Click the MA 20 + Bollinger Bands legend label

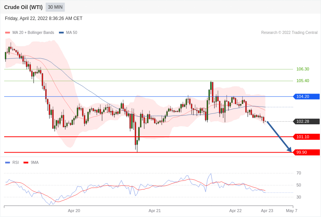pyautogui.click(x=33, y=33)
